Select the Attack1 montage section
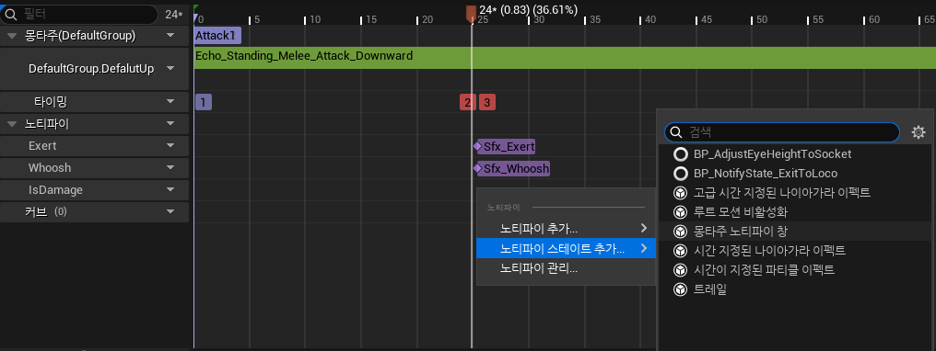 (x=218, y=36)
